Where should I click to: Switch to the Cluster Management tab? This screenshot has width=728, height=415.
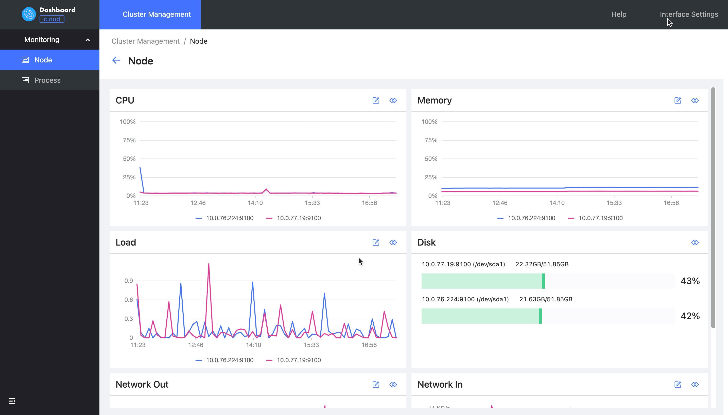coord(157,14)
